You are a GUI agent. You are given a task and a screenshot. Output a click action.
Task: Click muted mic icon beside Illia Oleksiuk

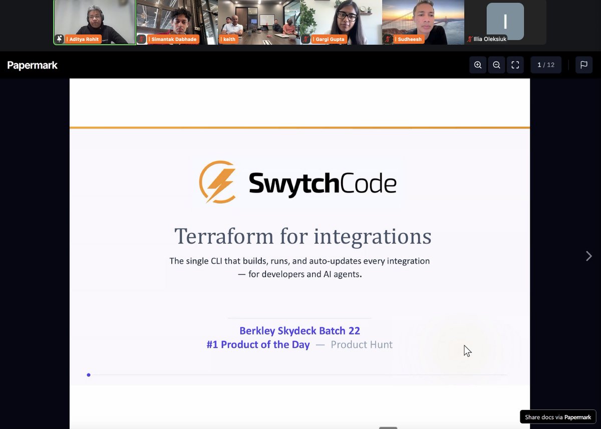tap(470, 39)
